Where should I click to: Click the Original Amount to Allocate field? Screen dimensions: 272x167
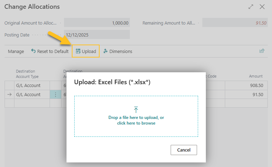tap(97, 23)
